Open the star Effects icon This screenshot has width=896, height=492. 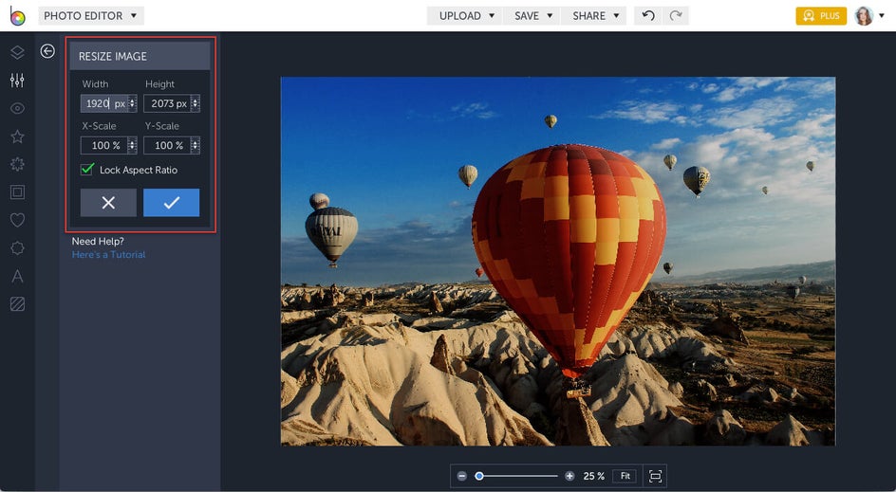coord(17,137)
